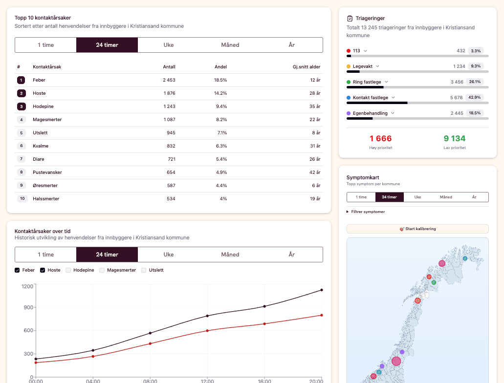The height and width of the screenshot is (383, 504).
Task: Click the 3.3% badge for 113
Action: (476, 51)
